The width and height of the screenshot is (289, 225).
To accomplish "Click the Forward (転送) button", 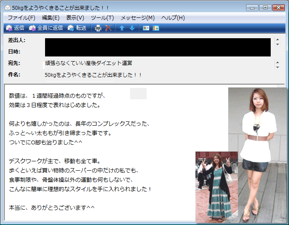I will click(77, 28).
